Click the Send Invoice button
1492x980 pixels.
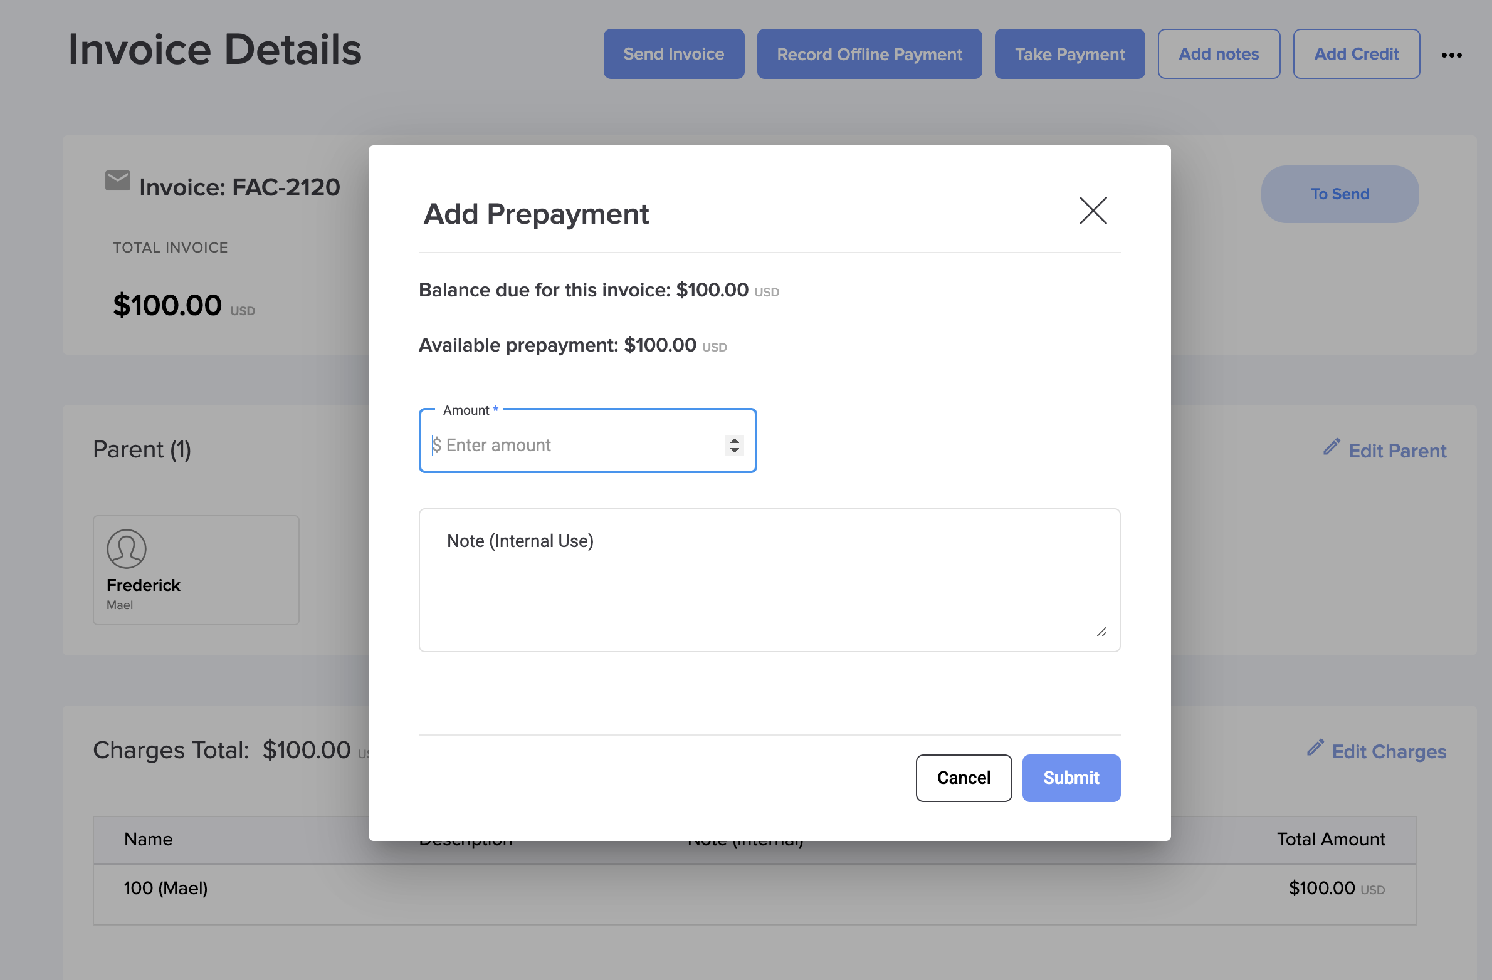coord(673,55)
